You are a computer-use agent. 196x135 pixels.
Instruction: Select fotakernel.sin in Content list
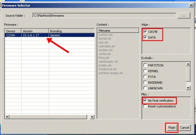pos(107,69)
